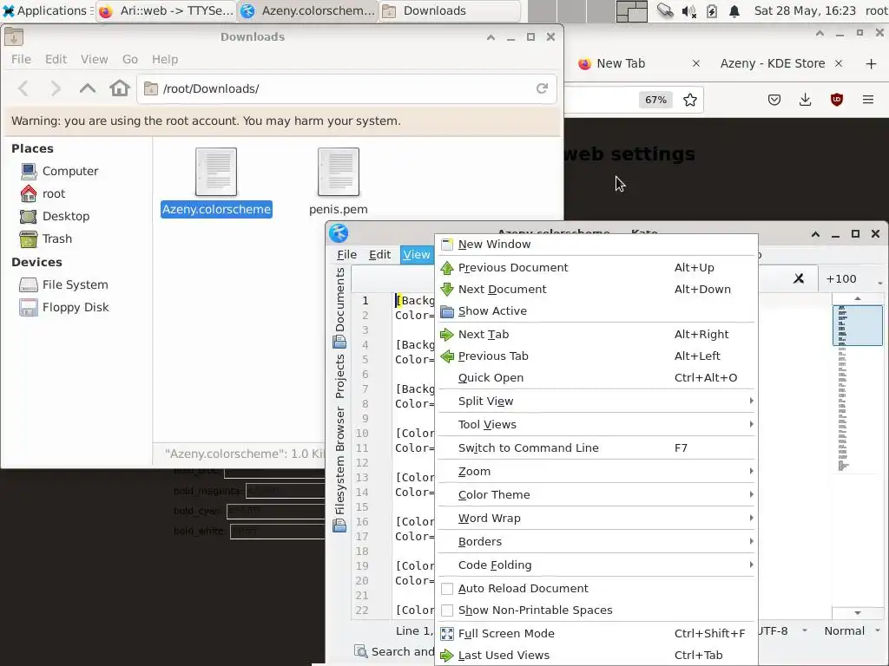Open Kate's File menu
The height and width of the screenshot is (666, 889).
coord(347,255)
